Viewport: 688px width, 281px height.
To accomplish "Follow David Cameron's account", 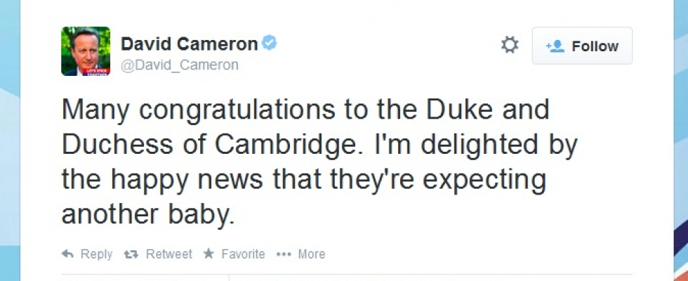I will pos(582,46).
